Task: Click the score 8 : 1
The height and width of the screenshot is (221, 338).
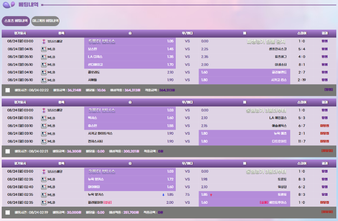Action: (x=302, y=65)
